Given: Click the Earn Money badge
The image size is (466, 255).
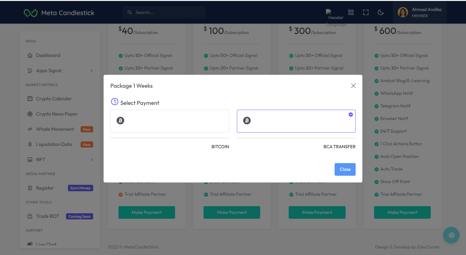Looking at the screenshot, I should tap(81, 188).
